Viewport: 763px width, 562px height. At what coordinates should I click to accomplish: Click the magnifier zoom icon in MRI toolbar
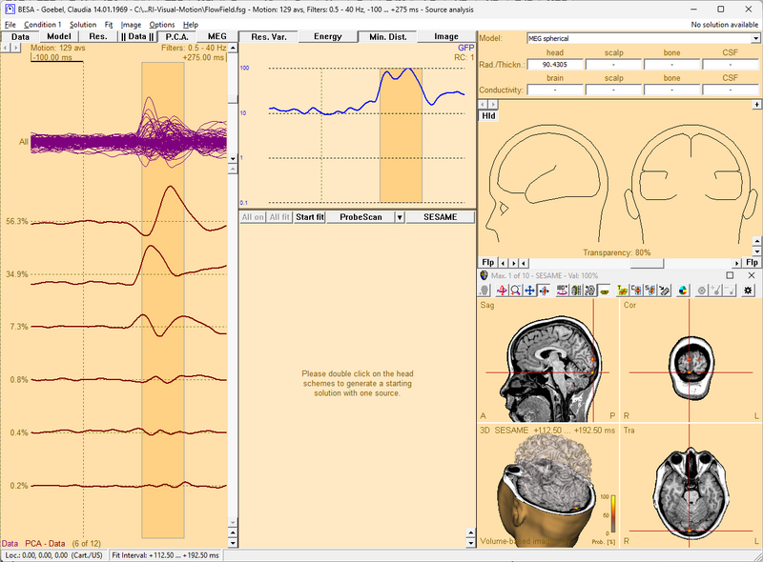(514, 290)
